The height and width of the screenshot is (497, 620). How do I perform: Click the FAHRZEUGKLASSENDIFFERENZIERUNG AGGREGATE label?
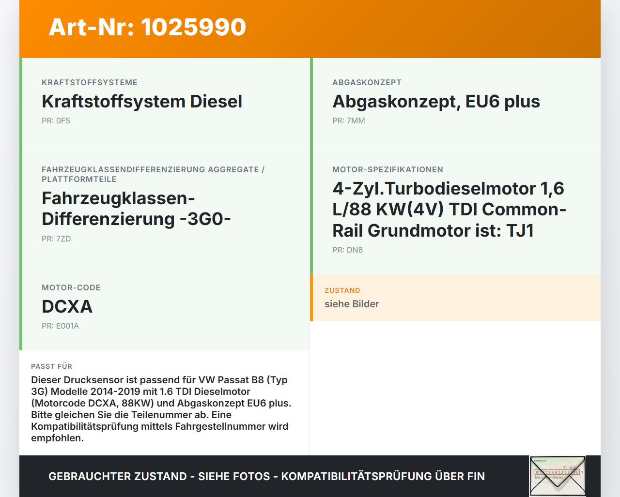point(153,174)
